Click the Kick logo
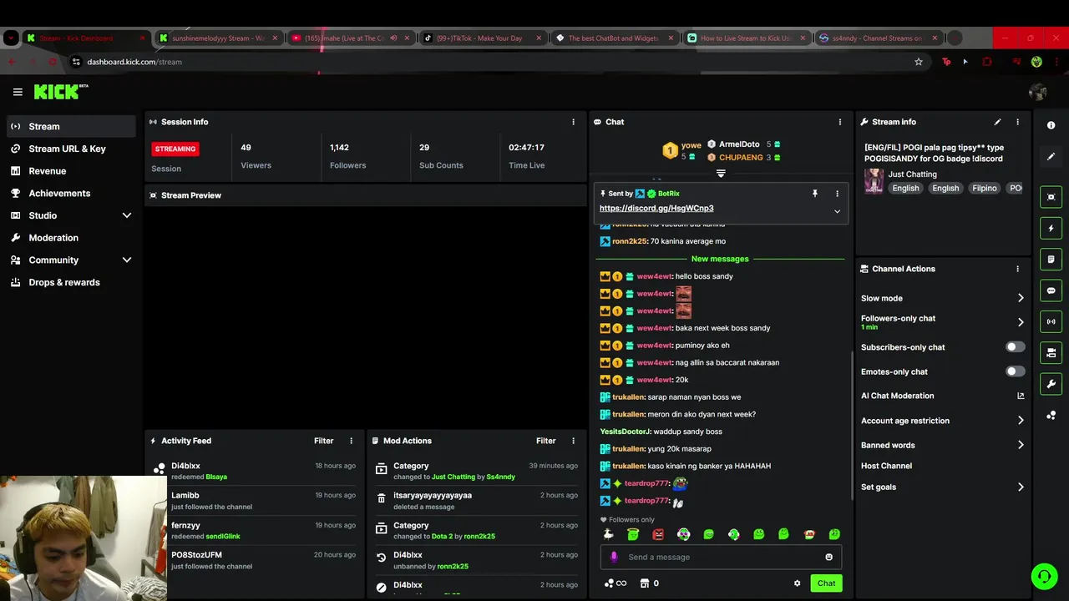 [60, 92]
